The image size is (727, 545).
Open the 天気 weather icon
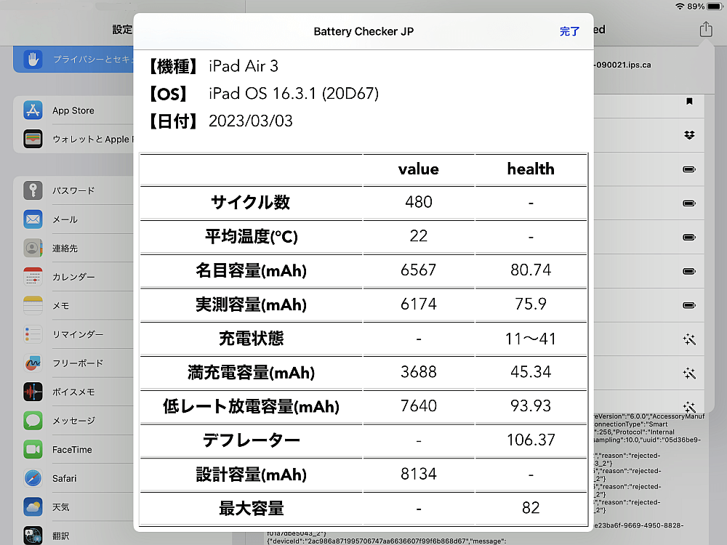(33, 506)
